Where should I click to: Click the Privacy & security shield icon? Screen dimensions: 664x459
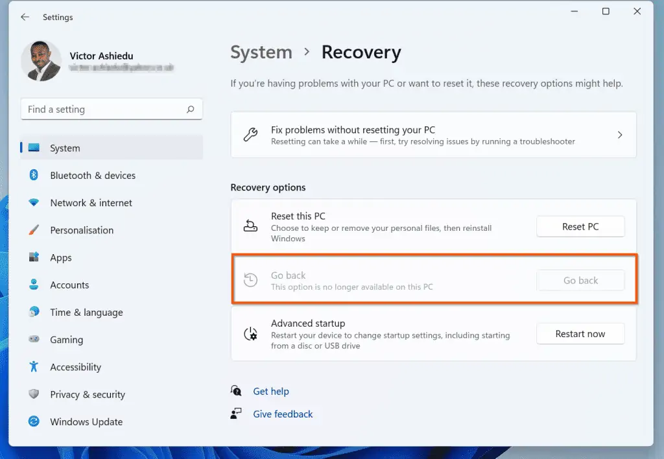click(x=34, y=394)
